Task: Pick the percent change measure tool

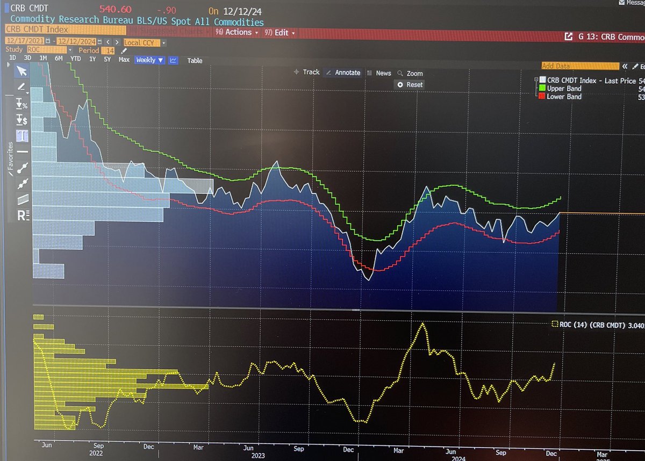Action: [22, 104]
